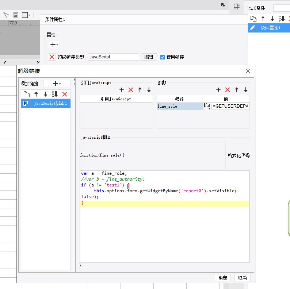Click the 引用JavaScript column header

click(x=116, y=99)
